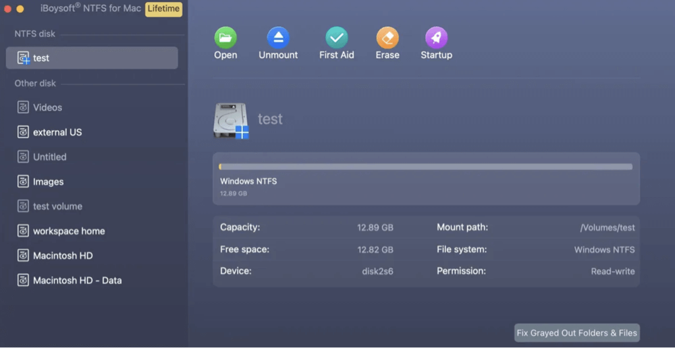The width and height of the screenshot is (675, 348).
Task: Click the disk icon beside Untitled
Action: [x=23, y=157]
